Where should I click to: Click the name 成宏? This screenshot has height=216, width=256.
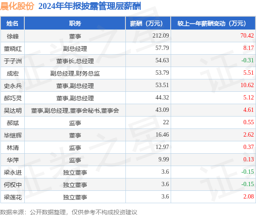pos(12,73)
